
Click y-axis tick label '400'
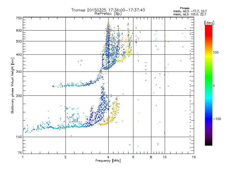point(19,55)
